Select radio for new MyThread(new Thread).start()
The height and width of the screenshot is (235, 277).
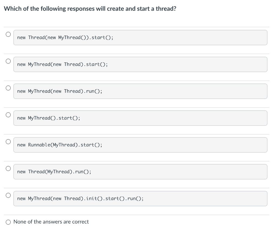click(8, 61)
